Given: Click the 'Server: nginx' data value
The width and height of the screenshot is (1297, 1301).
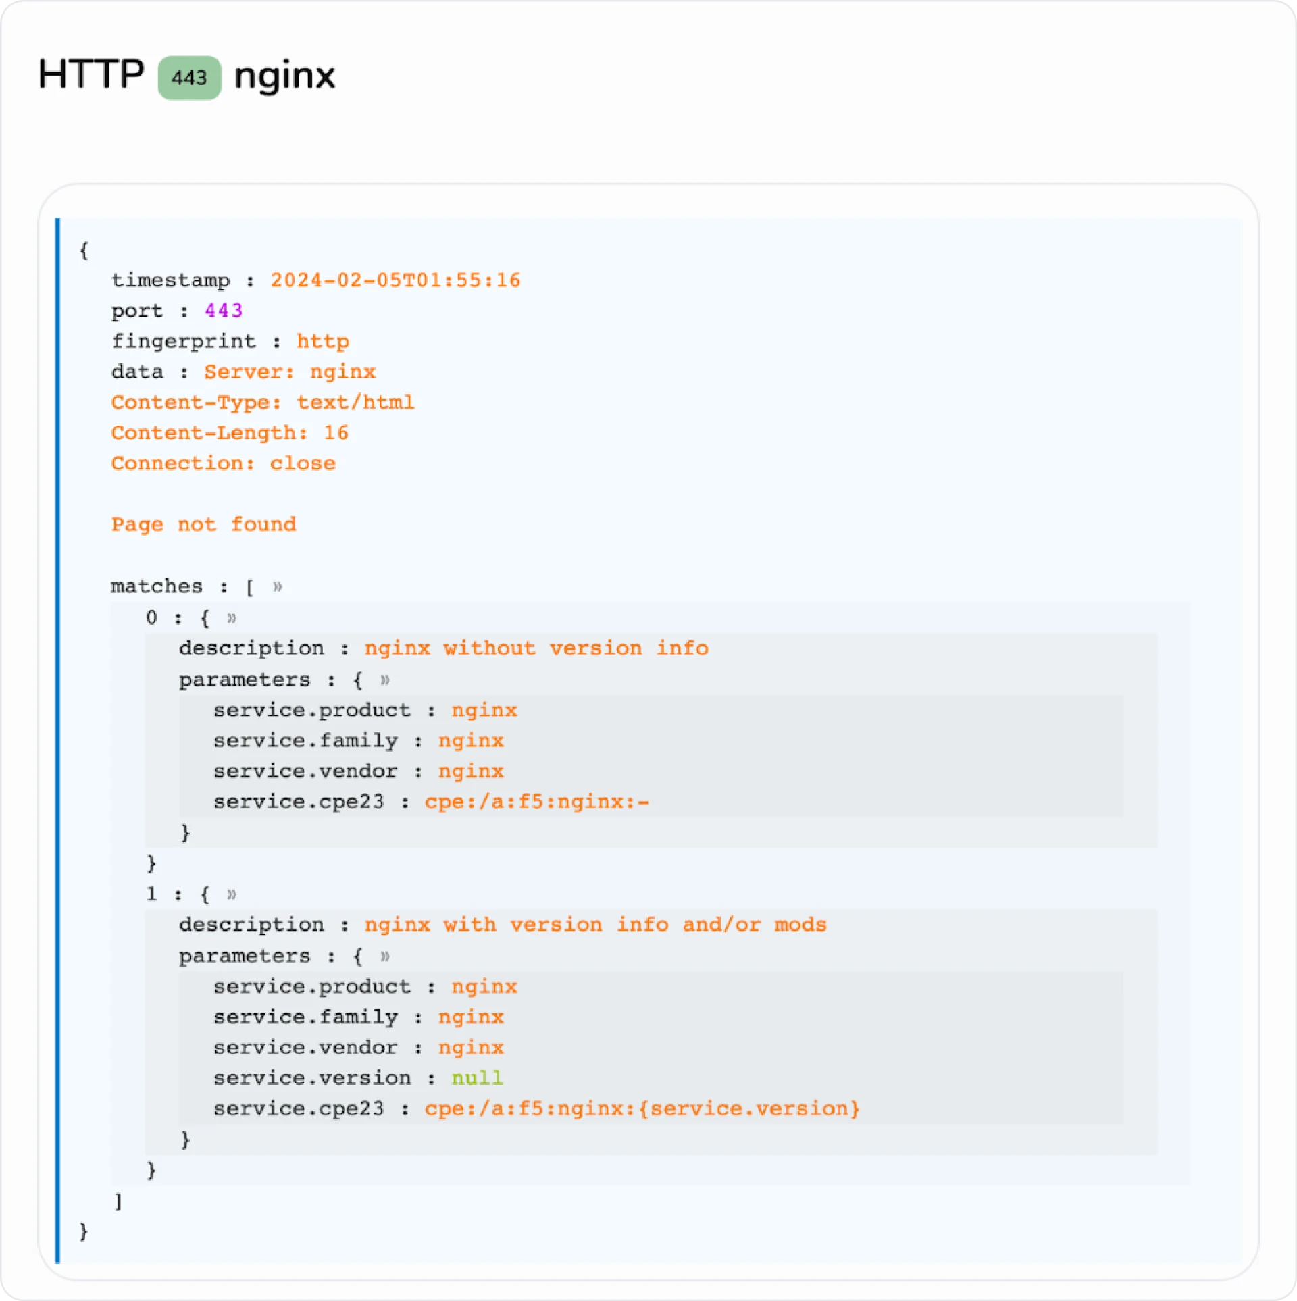Looking at the screenshot, I should 290,372.
